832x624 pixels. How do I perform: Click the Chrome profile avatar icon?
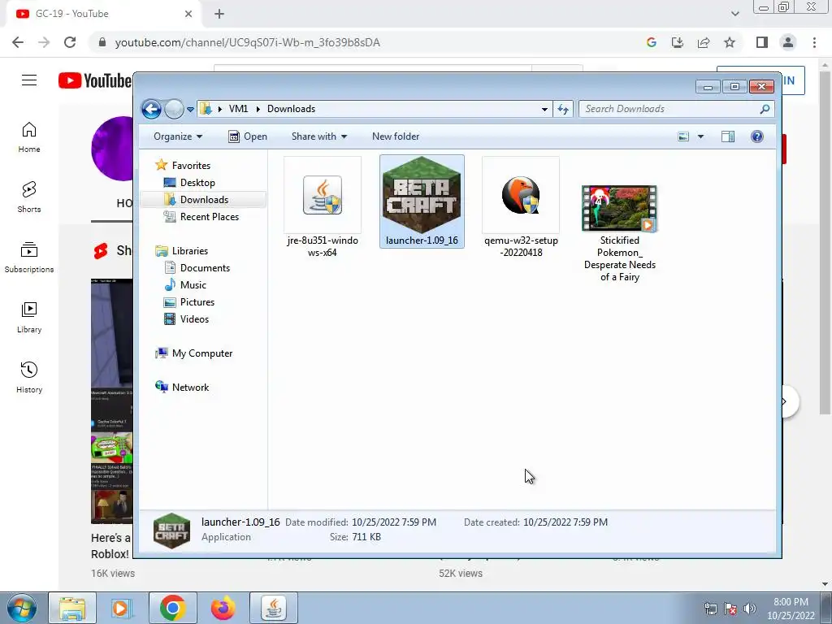click(788, 42)
